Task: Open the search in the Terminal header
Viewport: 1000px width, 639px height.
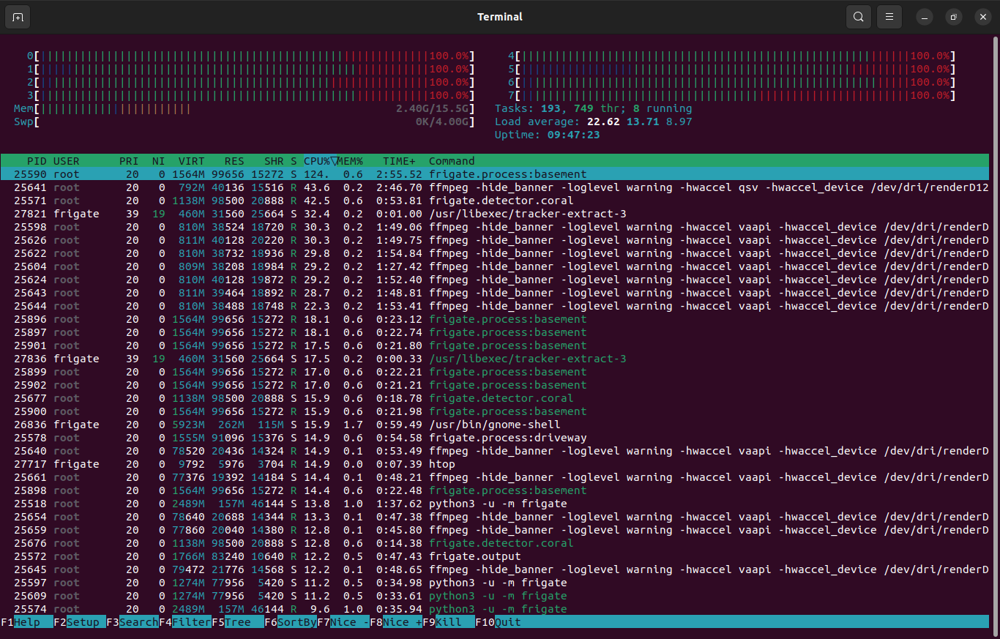Action: point(858,16)
